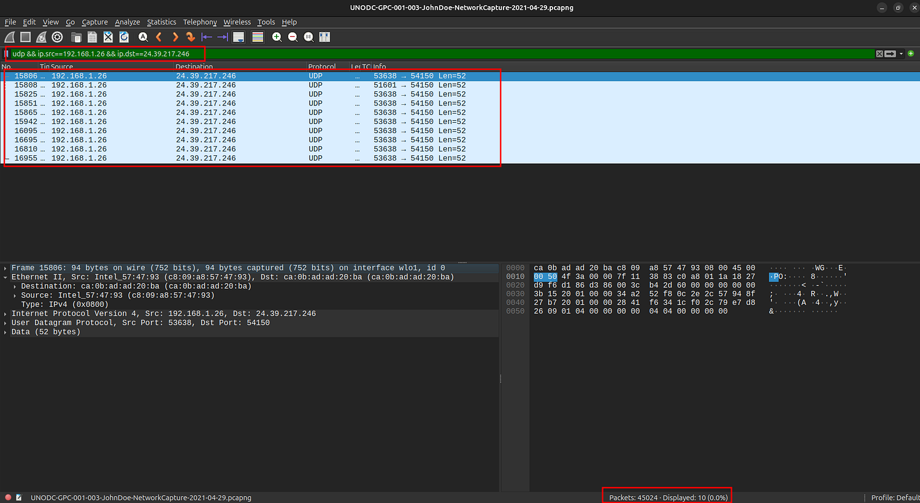
Task: Toggle packet colorization rules
Action: pos(258,37)
